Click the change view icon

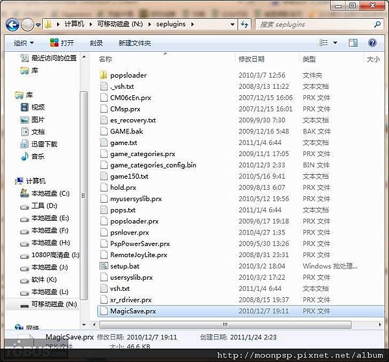pos(324,43)
